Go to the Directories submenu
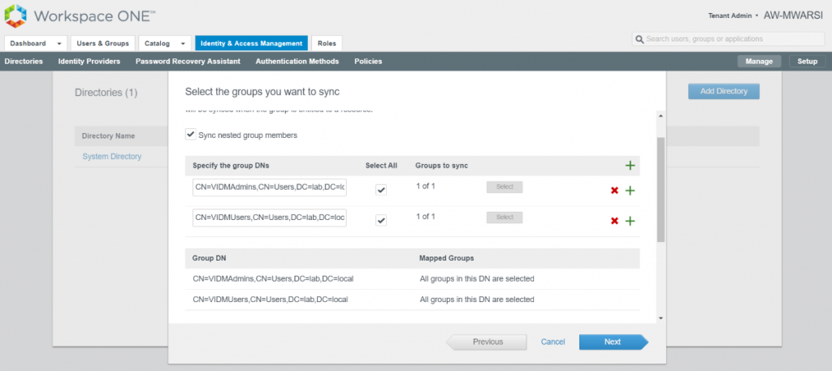 click(x=24, y=62)
